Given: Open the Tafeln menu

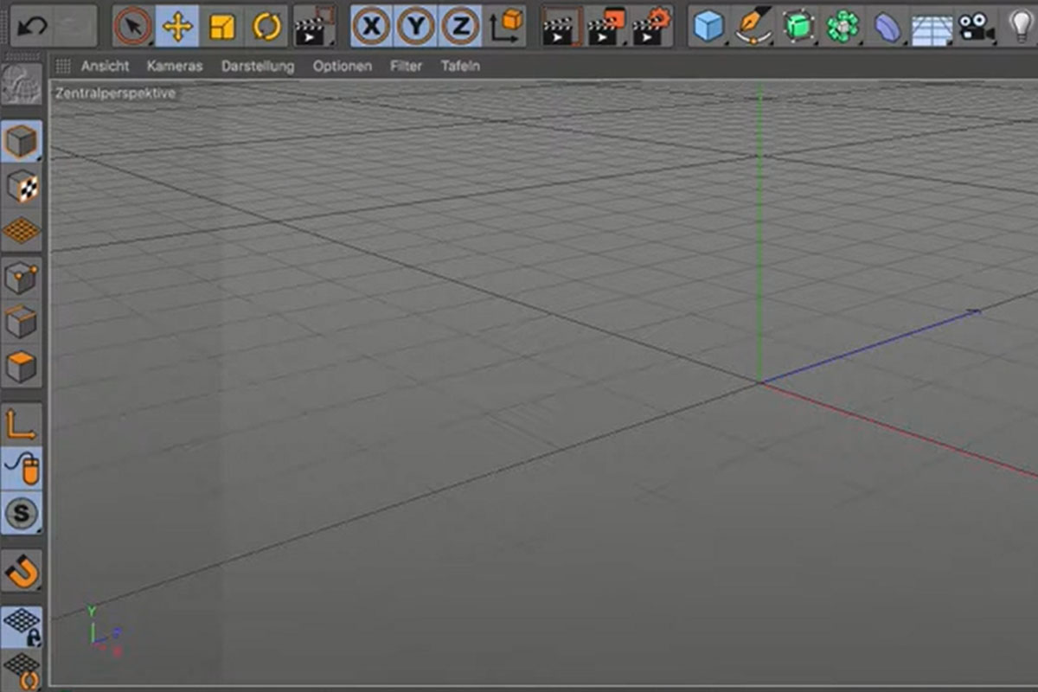Looking at the screenshot, I should point(460,66).
